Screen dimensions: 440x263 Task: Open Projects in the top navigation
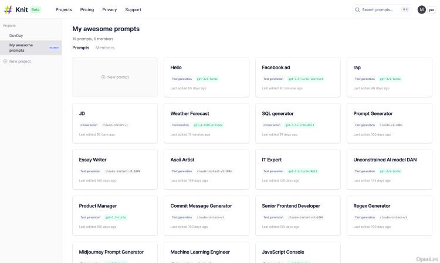click(x=63, y=9)
